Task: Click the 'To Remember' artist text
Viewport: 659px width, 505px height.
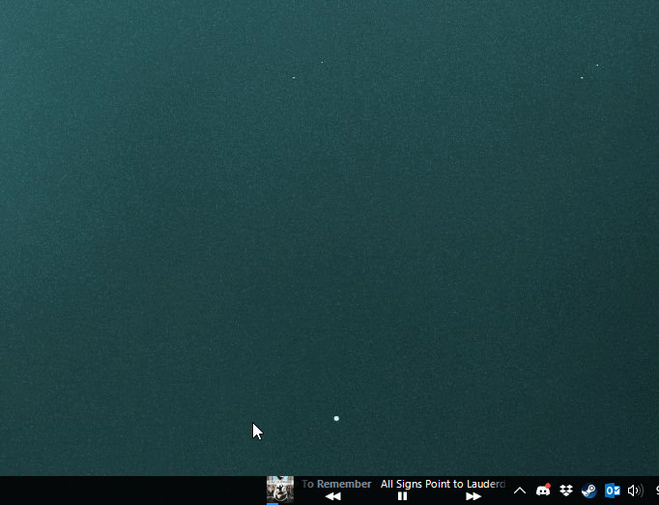Action: coord(336,484)
